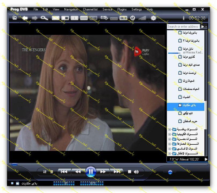Expand the 'قنوات الكوميديا' folder
Viewport: 217px width, 193px height.
point(169,134)
